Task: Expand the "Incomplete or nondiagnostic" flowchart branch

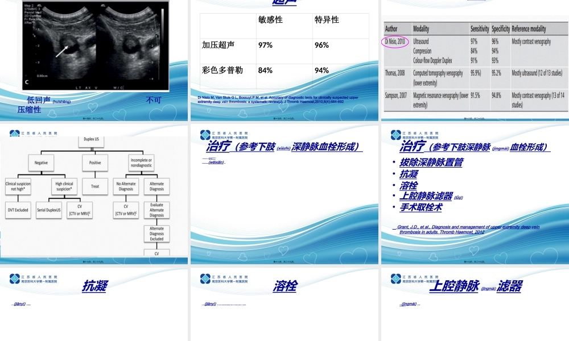Action: pos(141,163)
